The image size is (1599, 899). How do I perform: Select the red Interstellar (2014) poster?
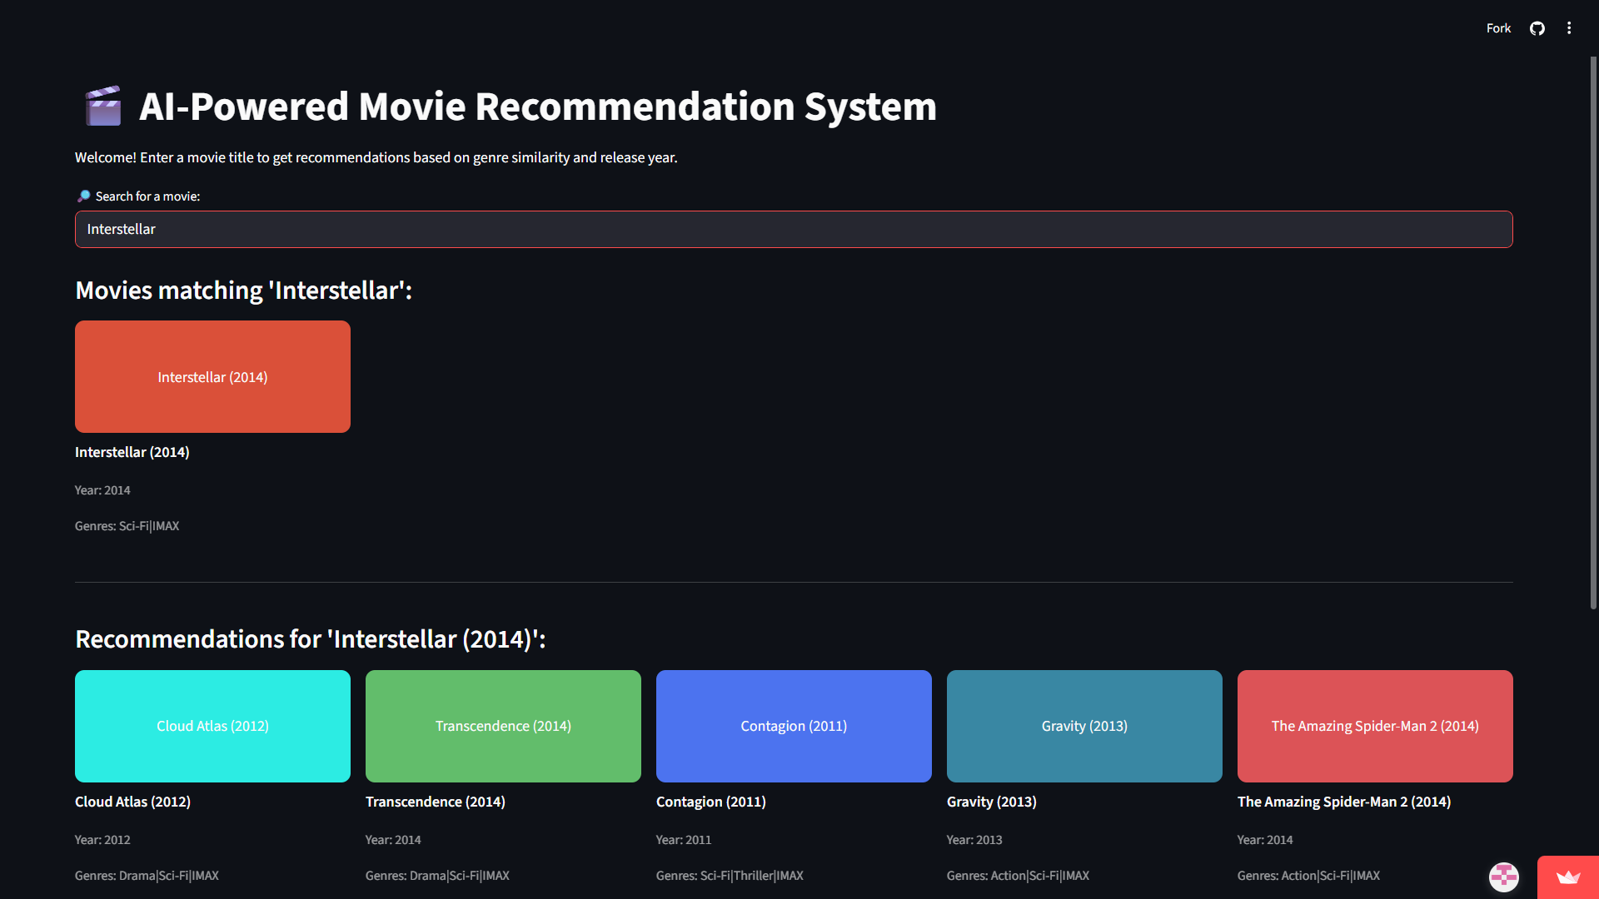(212, 376)
